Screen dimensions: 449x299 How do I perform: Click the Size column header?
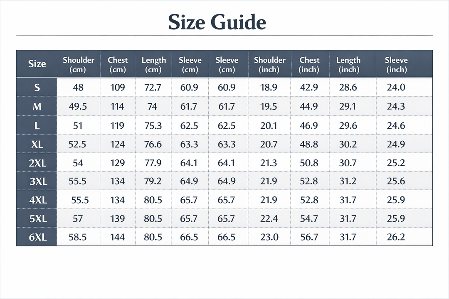tap(37, 64)
